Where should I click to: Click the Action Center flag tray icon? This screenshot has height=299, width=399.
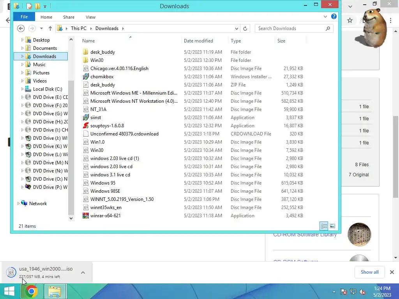pos(344,292)
